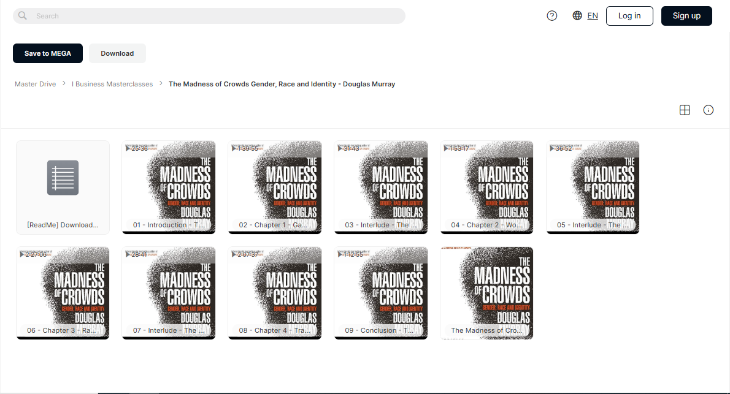The width and height of the screenshot is (730, 394).
Task: Open 05 - Interlude audio file
Action: [x=593, y=188]
